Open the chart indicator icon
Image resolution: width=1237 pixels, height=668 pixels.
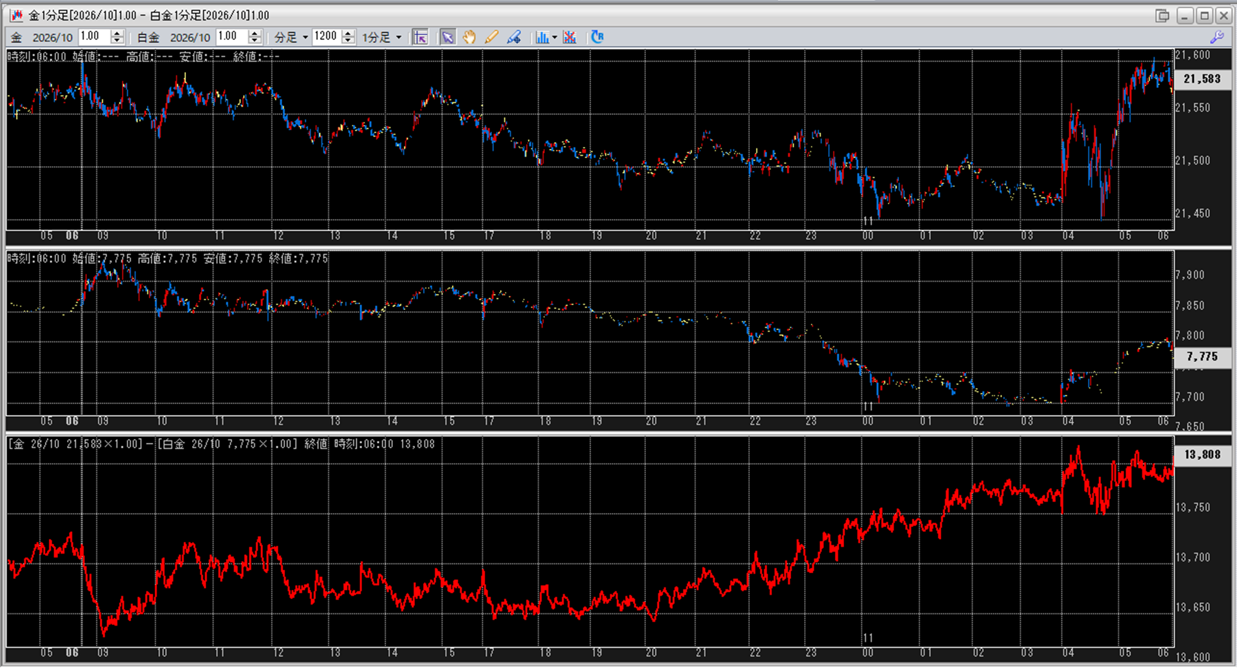[x=541, y=38]
